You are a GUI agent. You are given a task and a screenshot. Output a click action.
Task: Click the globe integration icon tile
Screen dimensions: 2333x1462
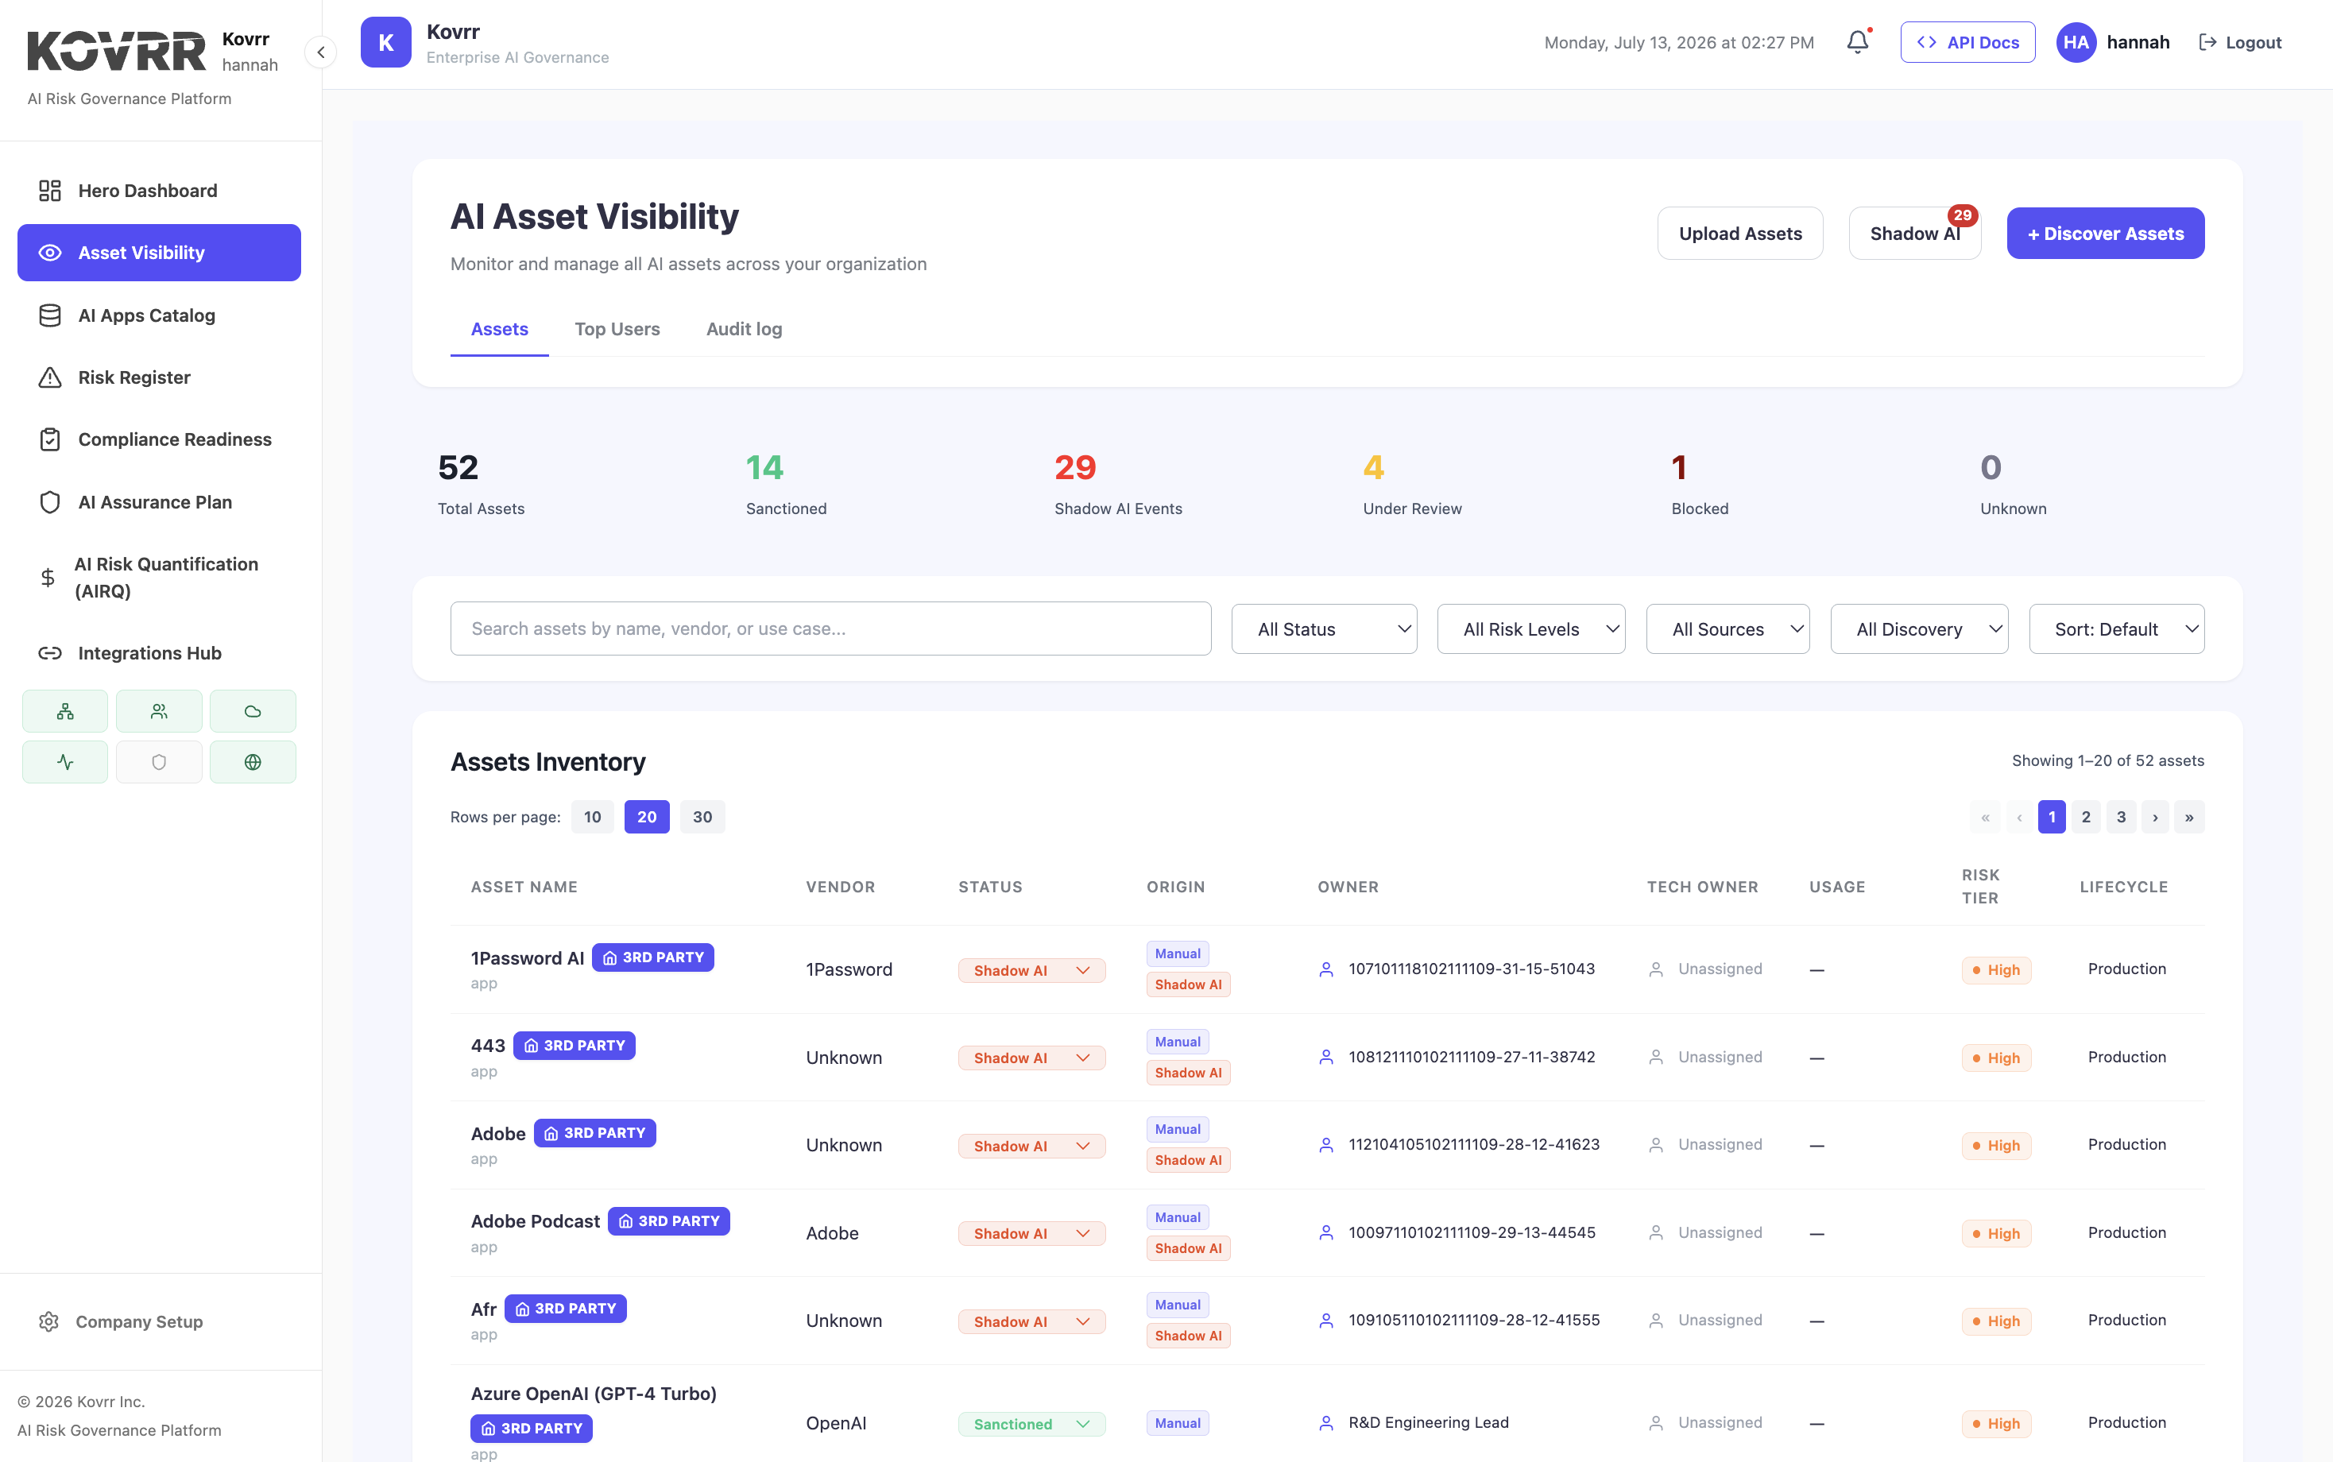click(x=253, y=762)
